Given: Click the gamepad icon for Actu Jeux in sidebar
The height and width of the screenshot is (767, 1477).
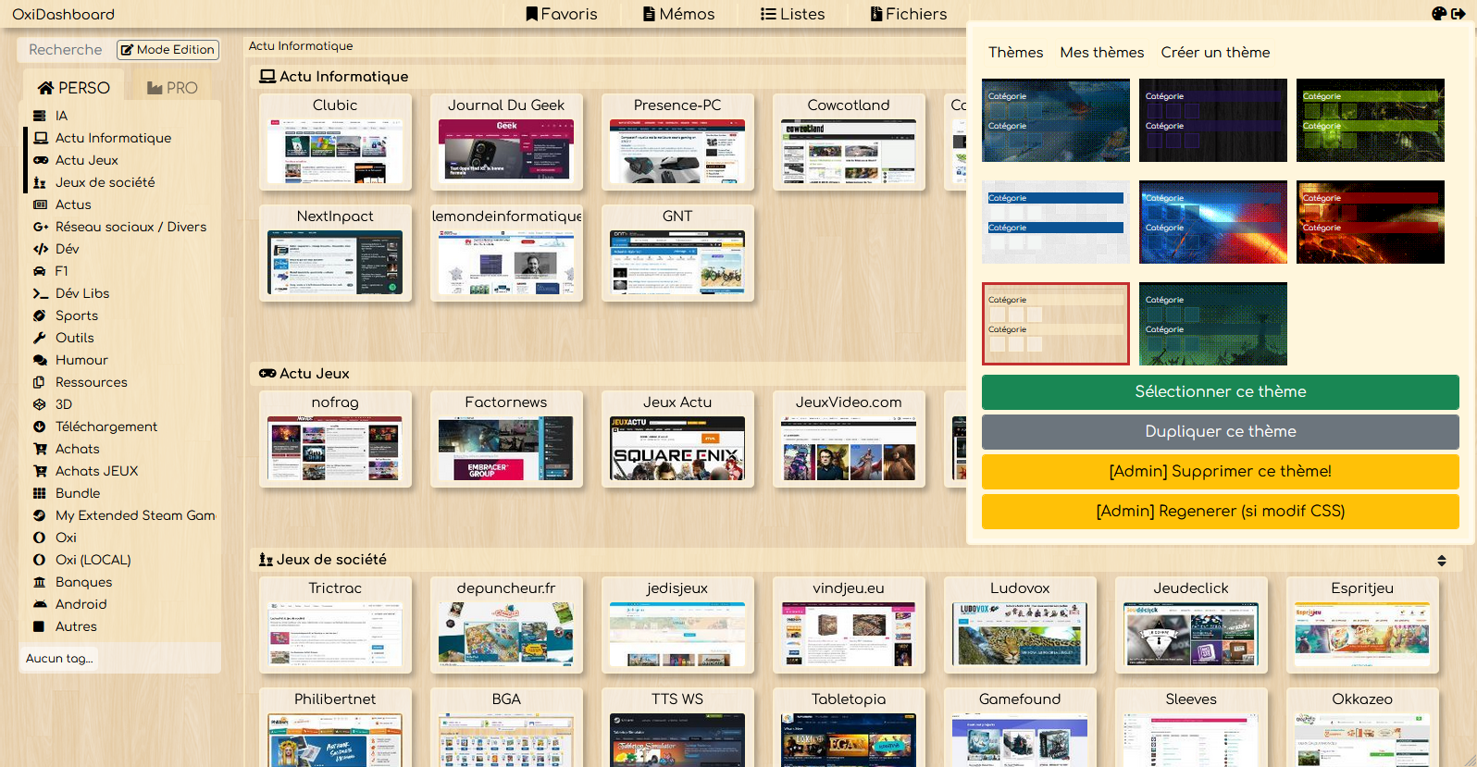Looking at the screenshot, I should tap(41, 160).
